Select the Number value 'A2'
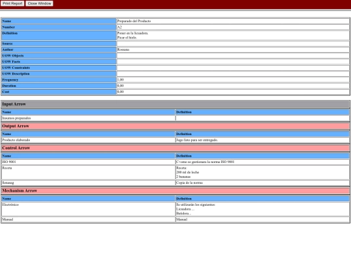The image size is (351, 263). (120, 27)
